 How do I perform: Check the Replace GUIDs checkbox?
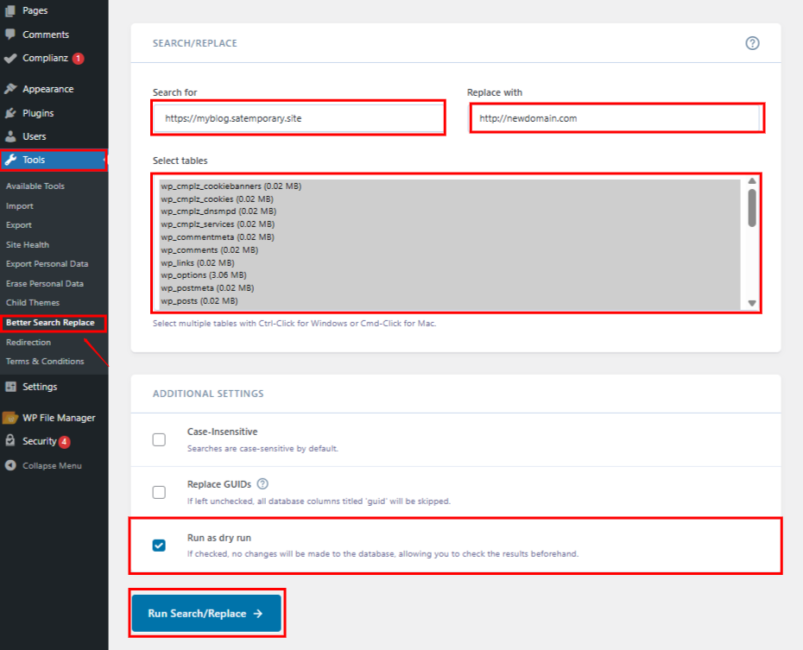(x=159, y=492)
